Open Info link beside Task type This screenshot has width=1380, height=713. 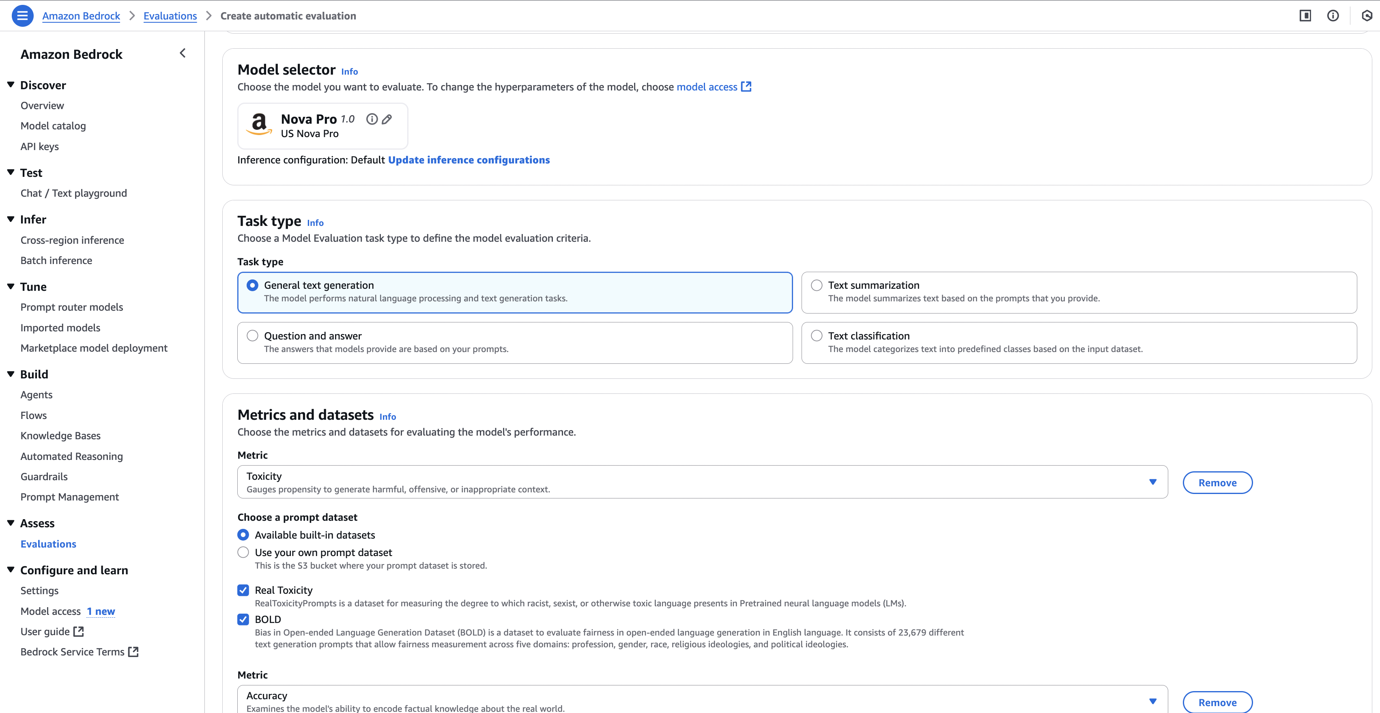point(315,223)
